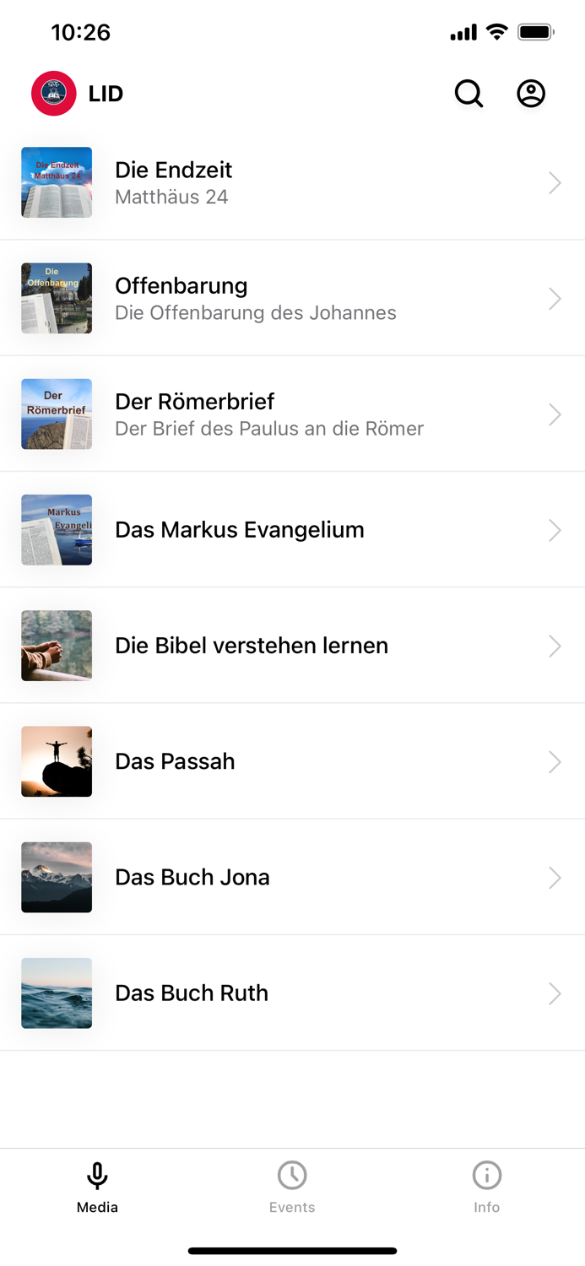Open Die Bibel verstehen lernen
This screenshot has width=585, height=1266.
click(251, 646)
